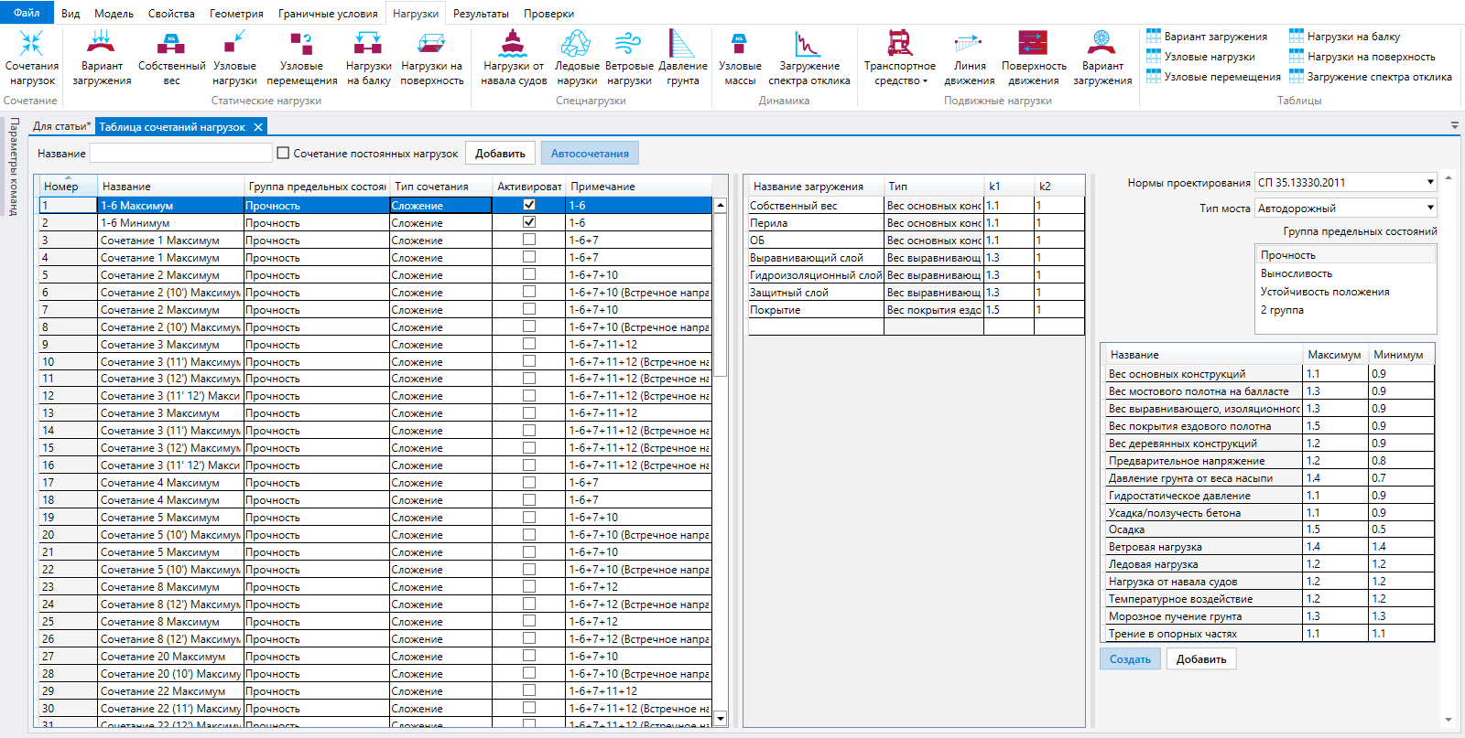Uncheck Активировать for row 1-6 Максимум
1465x738 pixels.
[x=529, y=205]
